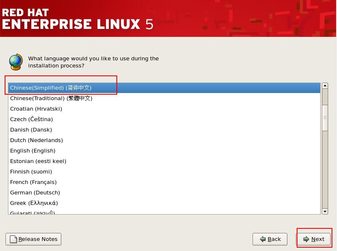Click the scrollbar down arrow

325,211
